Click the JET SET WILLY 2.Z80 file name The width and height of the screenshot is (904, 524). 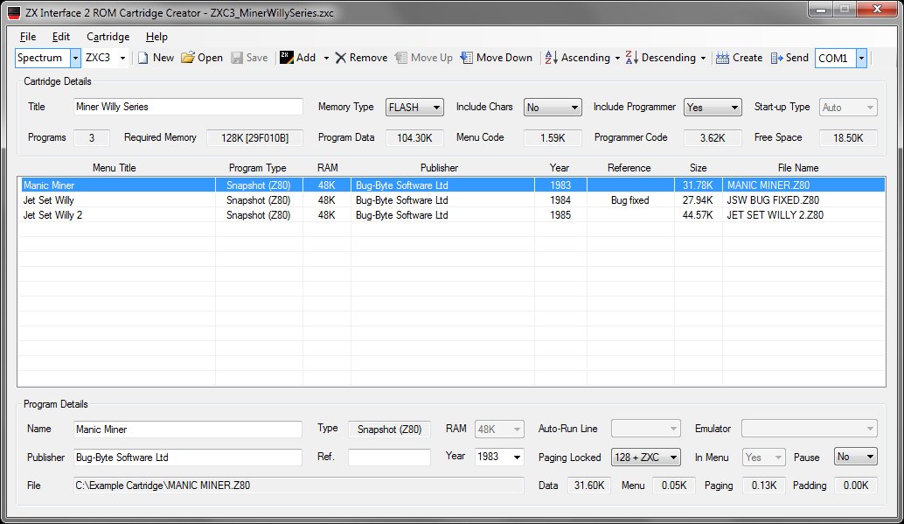(x=775, y=215)
